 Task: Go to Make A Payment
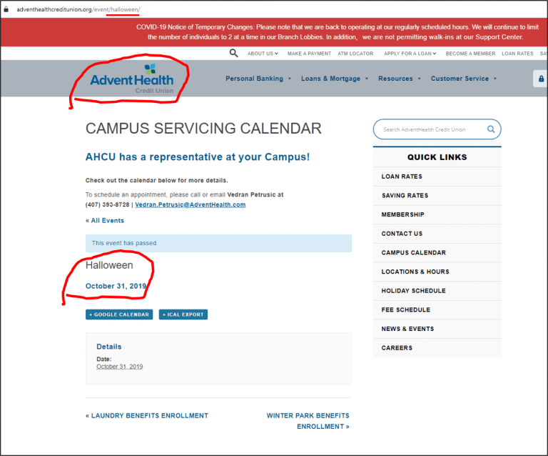pos(309,54)
